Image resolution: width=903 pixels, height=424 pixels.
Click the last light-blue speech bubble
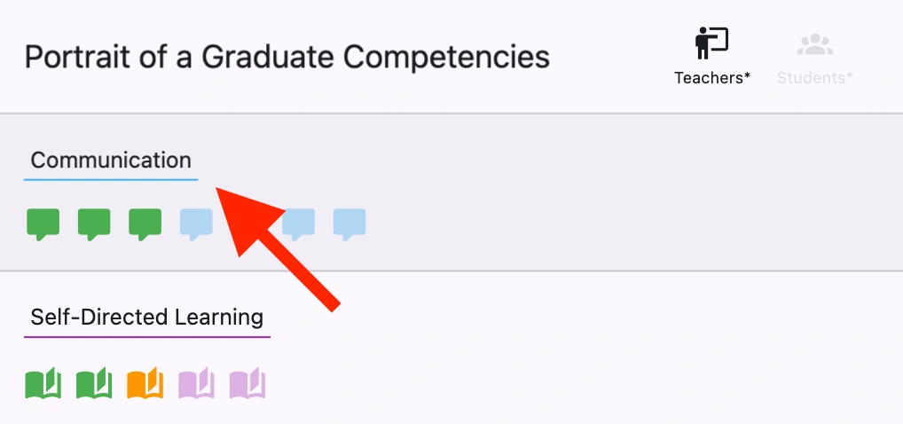tap(349, 224)
